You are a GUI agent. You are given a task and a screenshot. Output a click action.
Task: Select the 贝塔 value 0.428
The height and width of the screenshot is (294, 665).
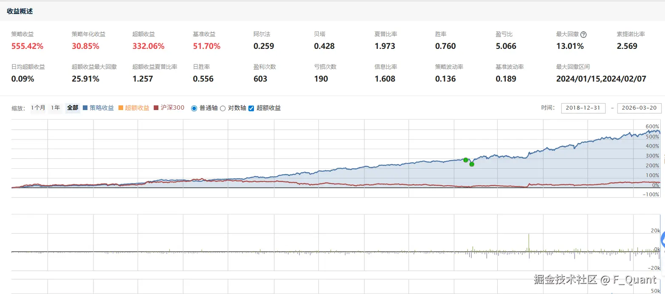(x=324, y=46)
